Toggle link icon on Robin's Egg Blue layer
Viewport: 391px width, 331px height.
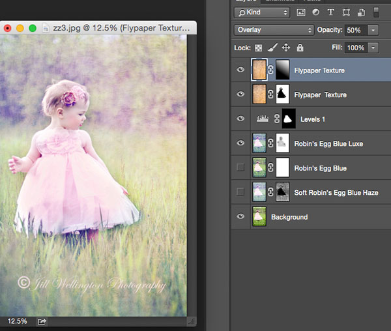[x=271, y=167]
